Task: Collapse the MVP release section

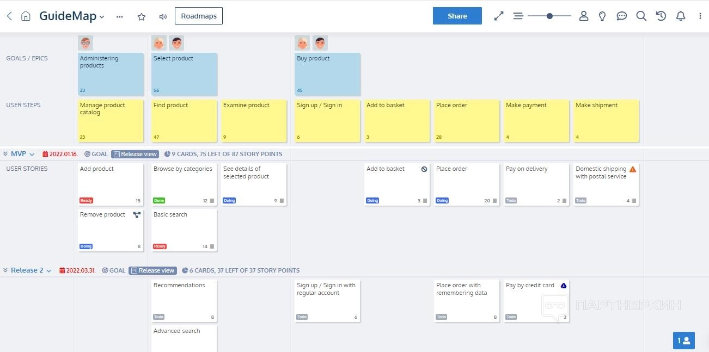Action: point(5,154)
